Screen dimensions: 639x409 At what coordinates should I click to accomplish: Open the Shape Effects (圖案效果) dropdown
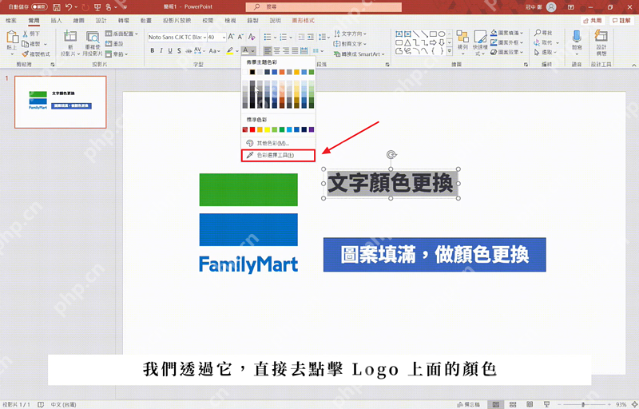click(x=506, y=52)
